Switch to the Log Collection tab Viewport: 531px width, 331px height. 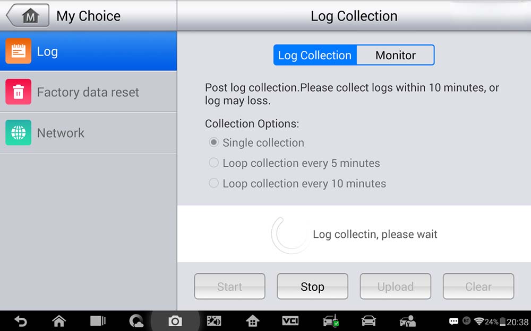pyautogui.click(x=315, y=55)
